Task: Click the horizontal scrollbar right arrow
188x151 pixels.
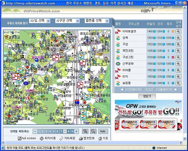Action: (181, 142)
